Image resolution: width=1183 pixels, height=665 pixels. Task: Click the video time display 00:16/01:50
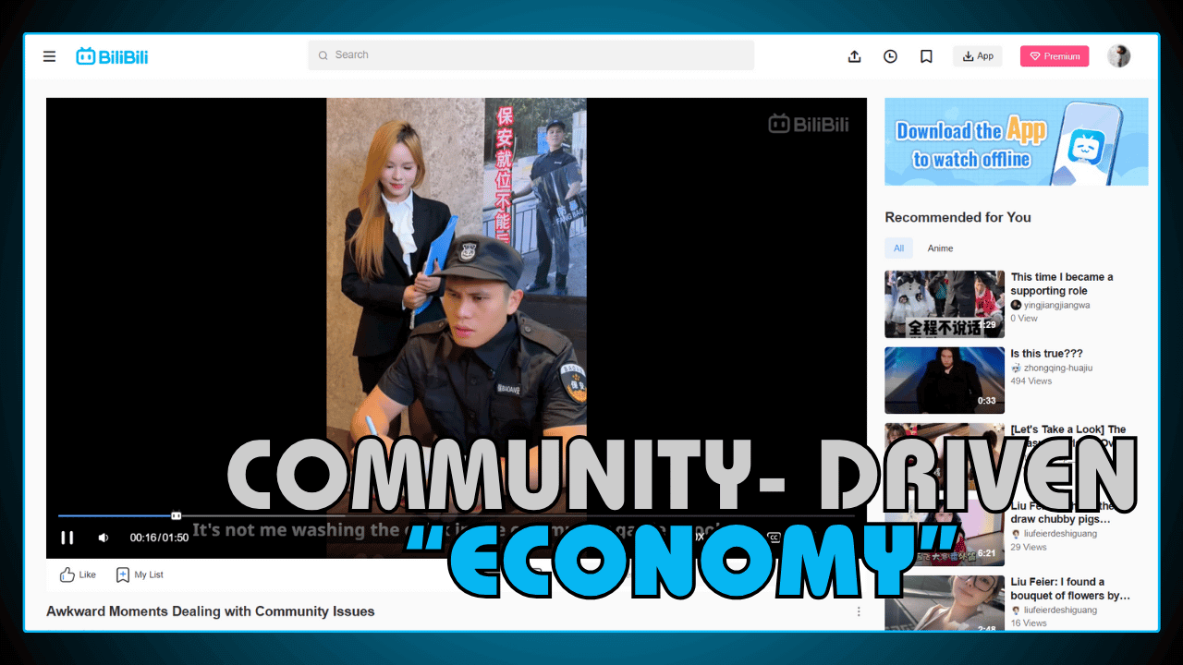tap(159, 538)
